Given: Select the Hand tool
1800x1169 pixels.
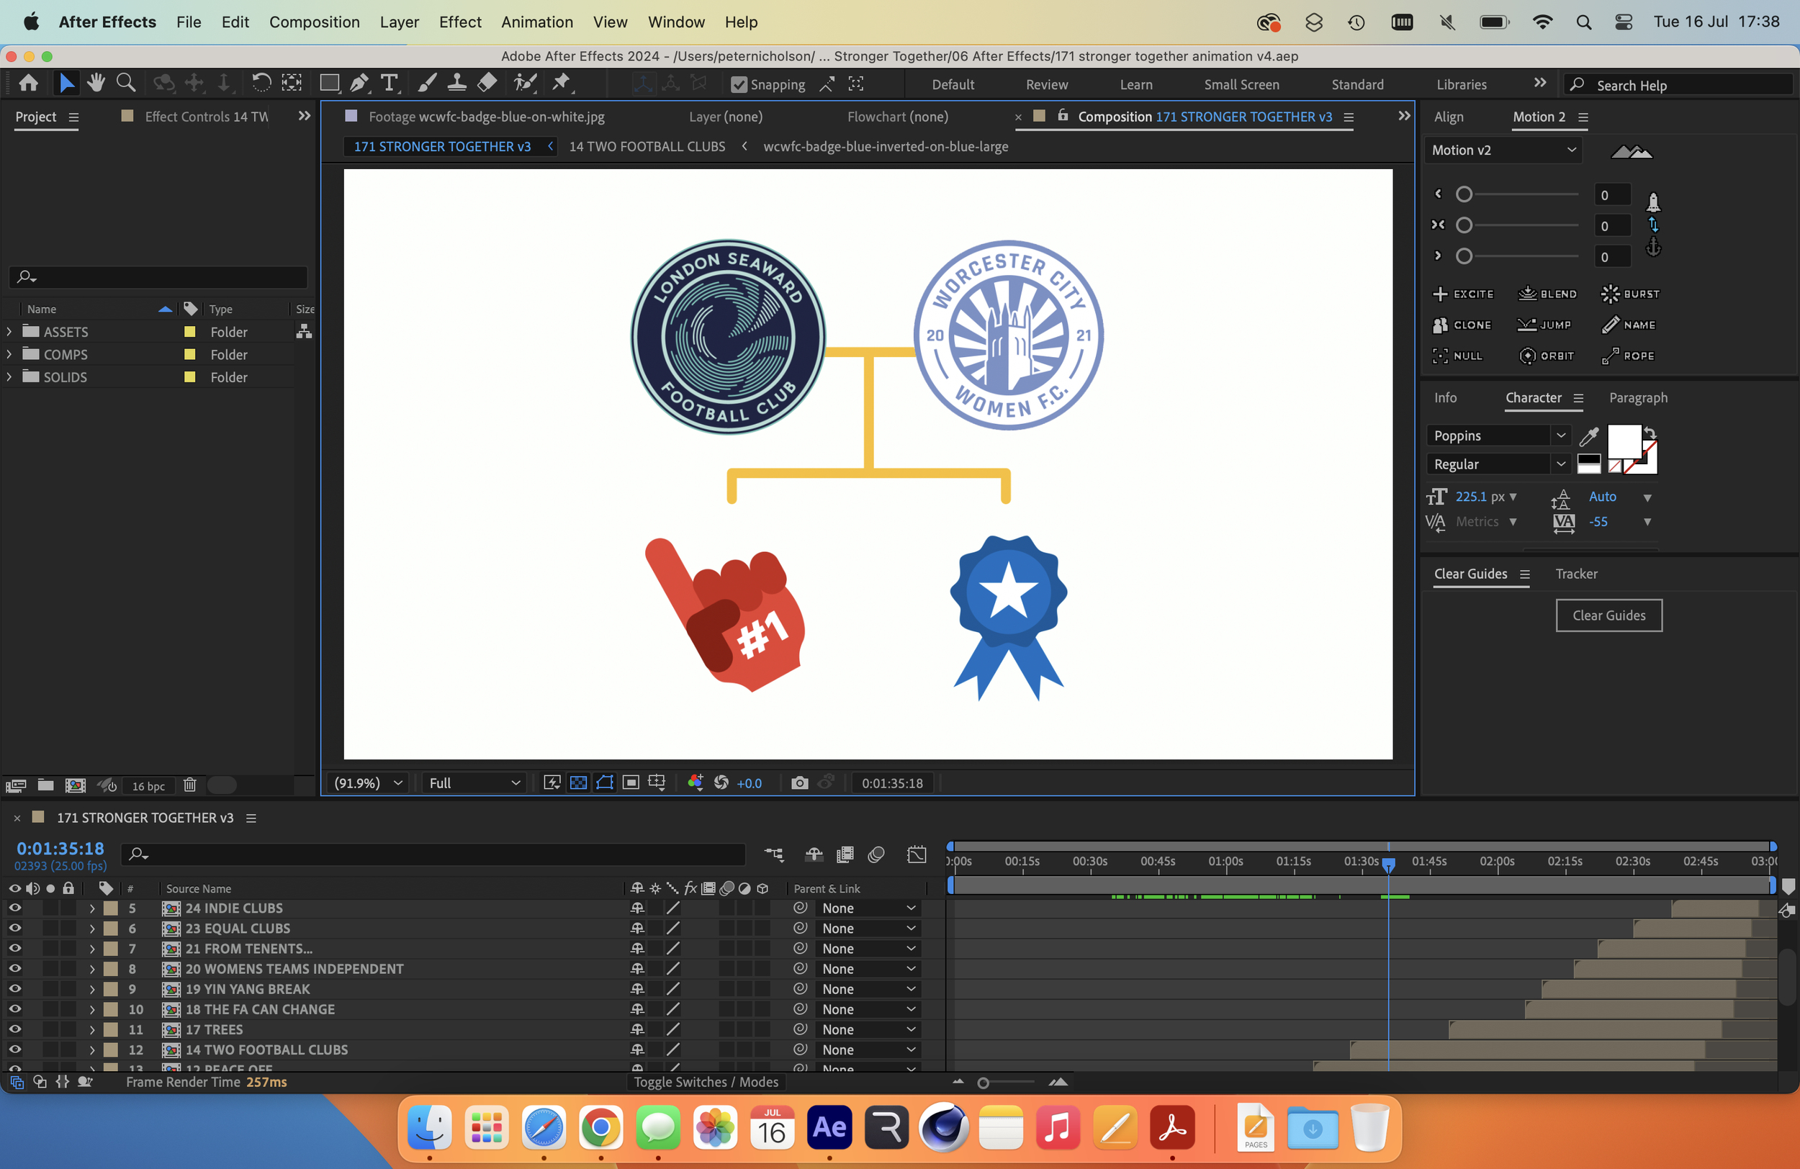Looking at the screenshot, I should [95, 83].
